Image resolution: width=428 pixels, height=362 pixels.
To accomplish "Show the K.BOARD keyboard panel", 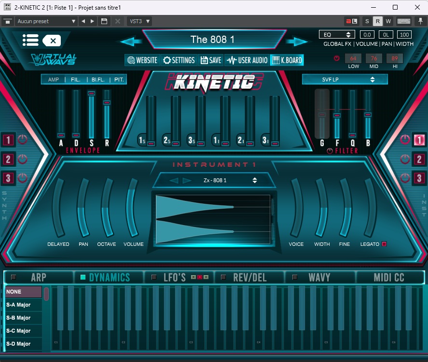I will (287, 60).
